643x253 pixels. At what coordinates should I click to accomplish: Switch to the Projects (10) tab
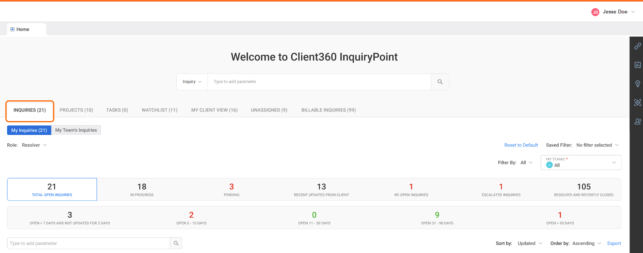76,110
